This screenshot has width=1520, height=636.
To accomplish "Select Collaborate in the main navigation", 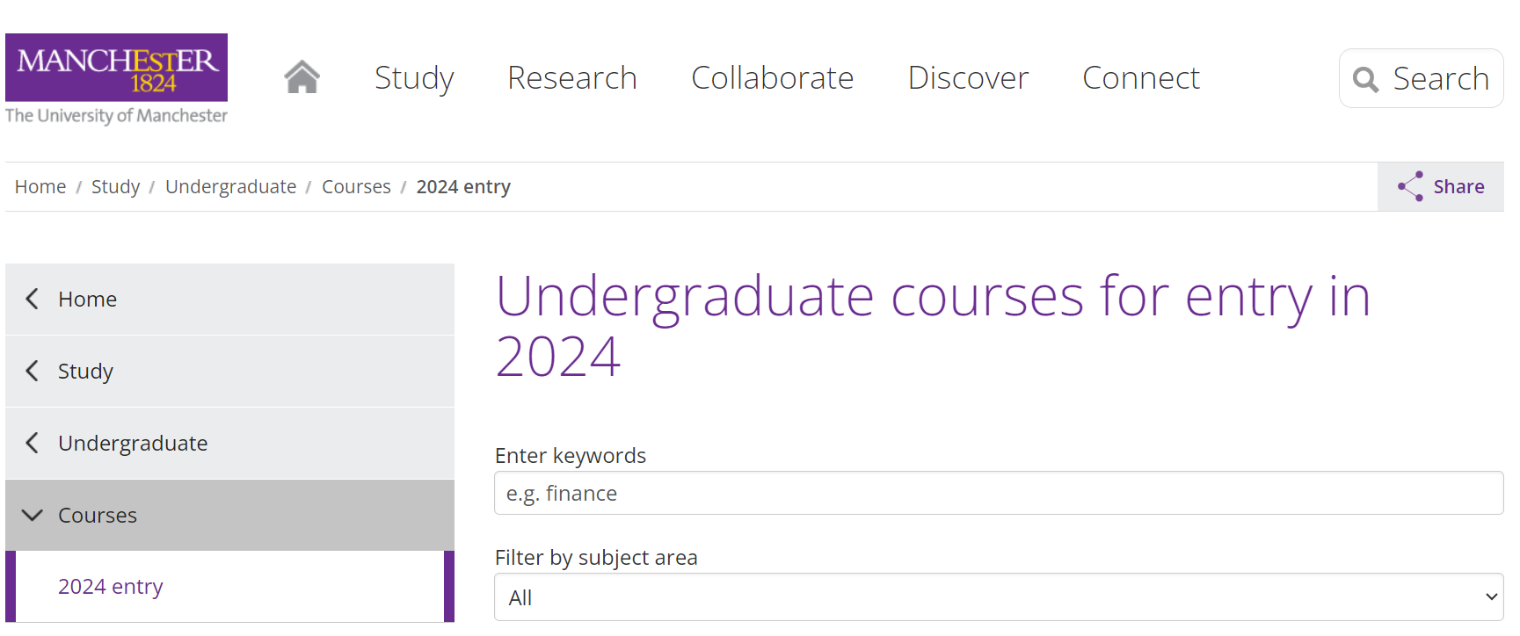I will (772, 78).
